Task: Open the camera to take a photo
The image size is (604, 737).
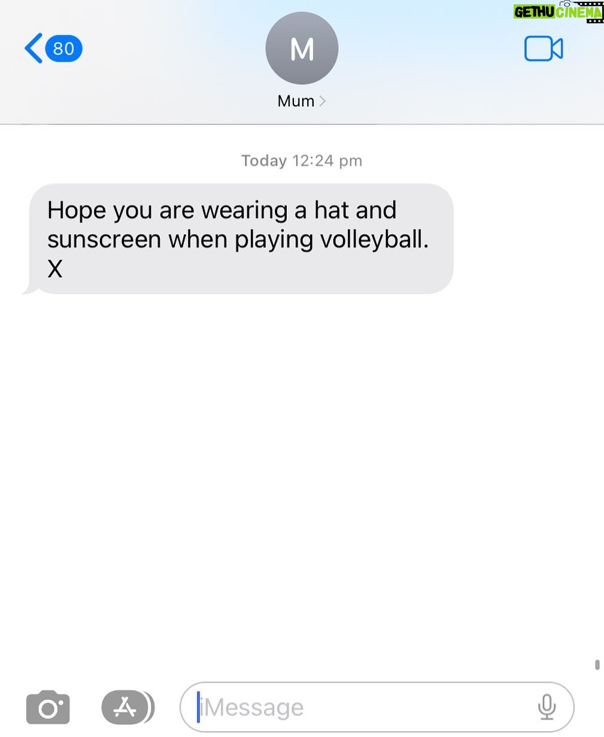Action: click(x=48, y=707)
